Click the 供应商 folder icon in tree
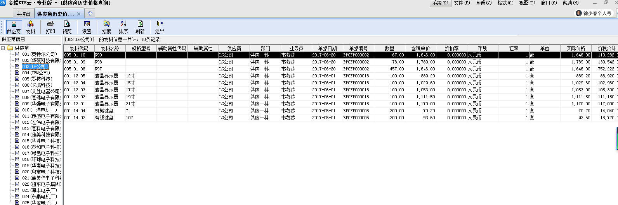Viewport: 618px width, 205px height. pos(10,48)
